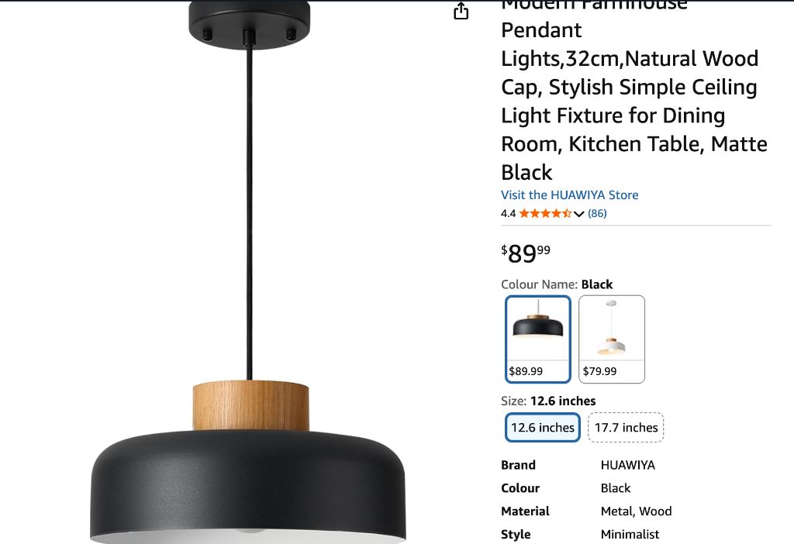Click the main black pendant lamp image
Image resolution: width=794 pixels, height=544 pixels.
coord(248,272)
